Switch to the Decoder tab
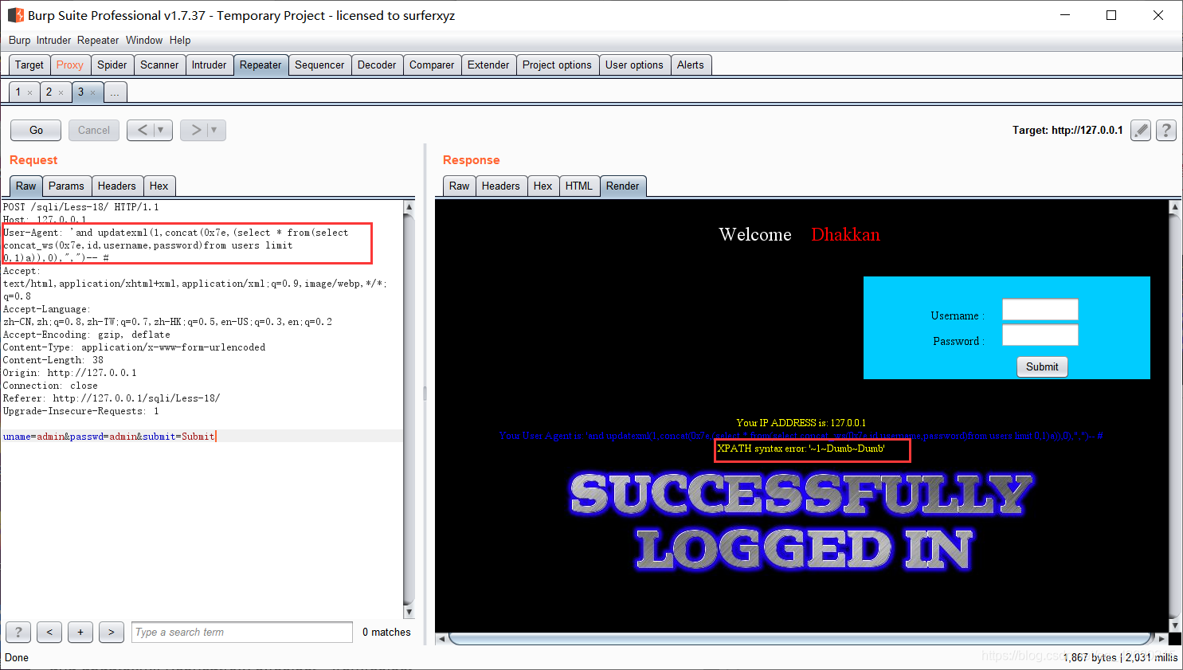The height and width of the screenshot is (670, 1183). (x=377, y=65)
